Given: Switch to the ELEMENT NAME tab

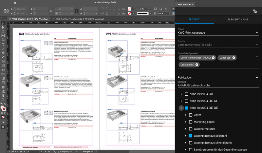Looking at the screenshot, I should coord(237,20).
